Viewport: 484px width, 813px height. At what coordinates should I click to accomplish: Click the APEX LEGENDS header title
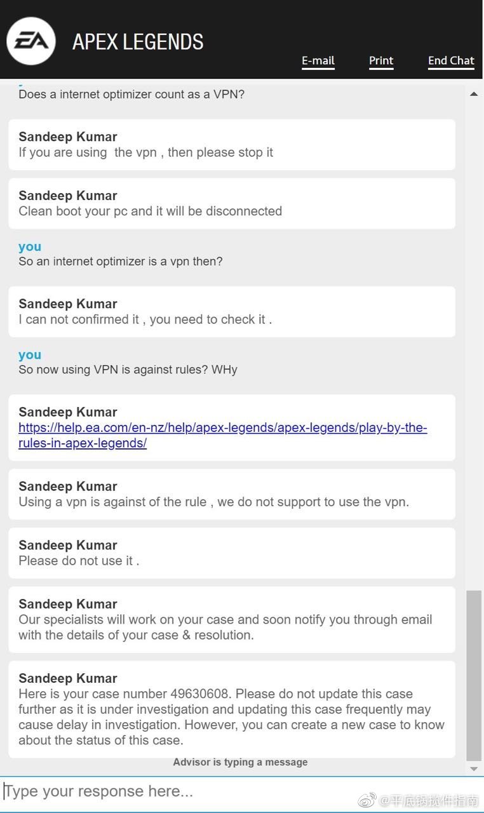click(138, 42)
